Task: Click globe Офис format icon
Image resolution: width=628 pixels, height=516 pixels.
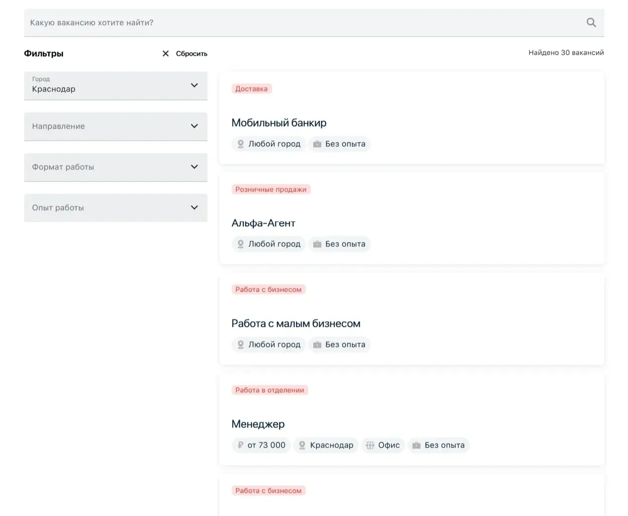Action: point(370,445)
